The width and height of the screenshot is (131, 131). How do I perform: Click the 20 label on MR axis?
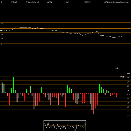coord(128,90)
